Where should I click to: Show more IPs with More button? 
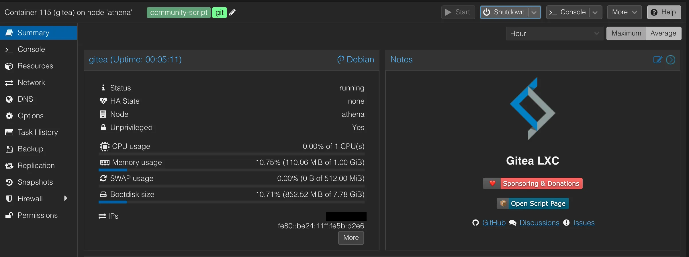click(x=351, y=238)
